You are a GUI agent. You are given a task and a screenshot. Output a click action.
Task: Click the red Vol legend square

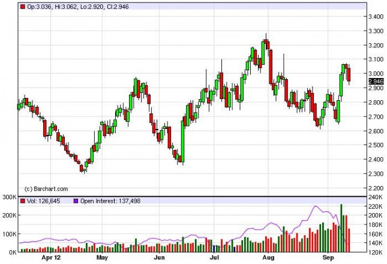(23, 201)
